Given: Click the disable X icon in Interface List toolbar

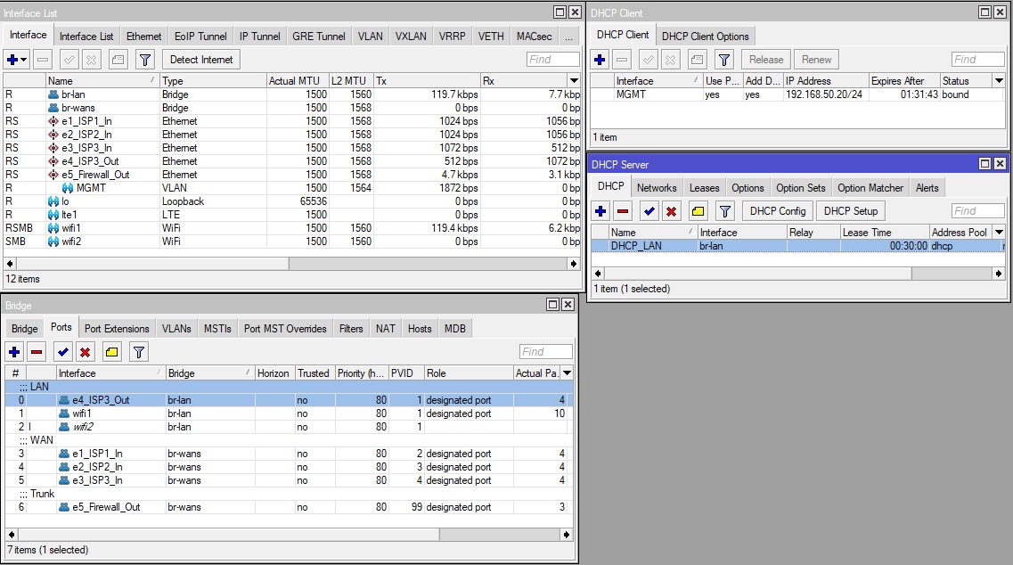Looking at the screenshot, I should click(91, 60).
